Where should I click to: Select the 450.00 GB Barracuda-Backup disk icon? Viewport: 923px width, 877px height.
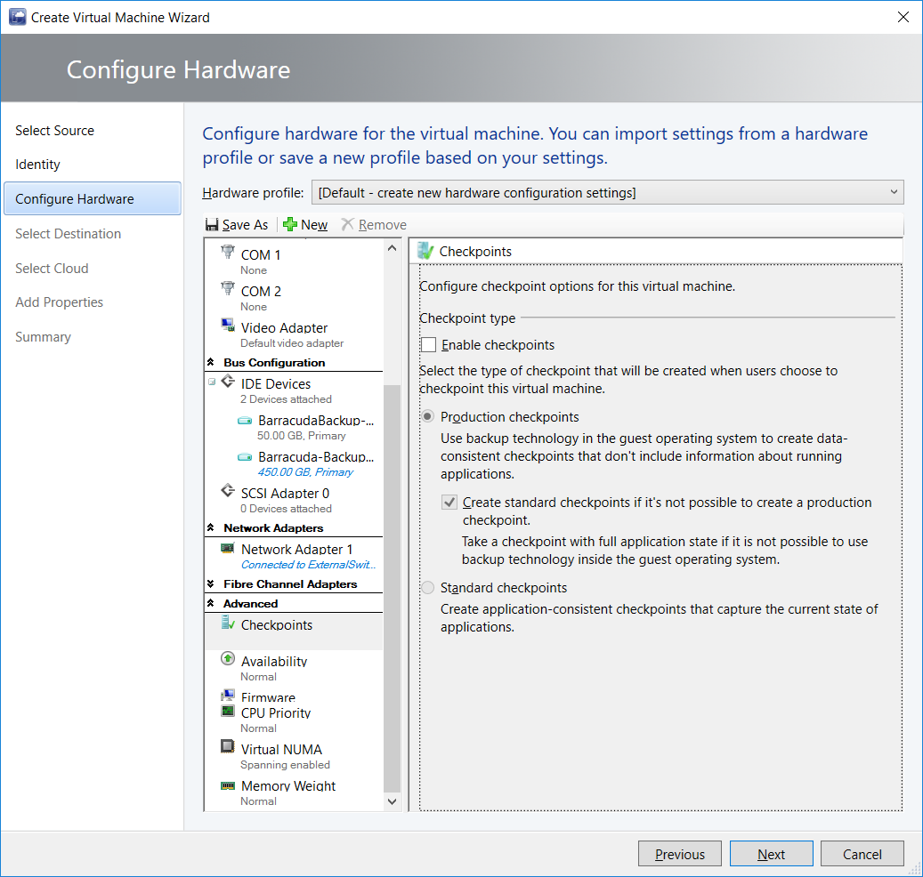(x=245, y=457)
